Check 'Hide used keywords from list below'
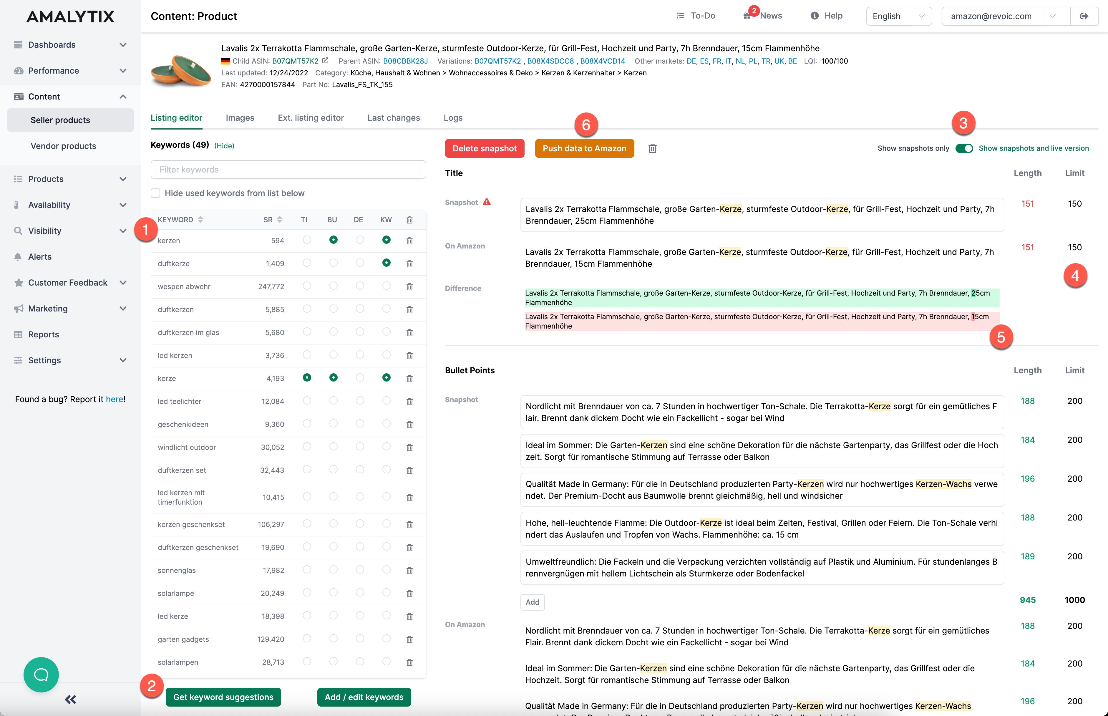Viewport: 1108px width, 716px height. (x=156, y=193)
